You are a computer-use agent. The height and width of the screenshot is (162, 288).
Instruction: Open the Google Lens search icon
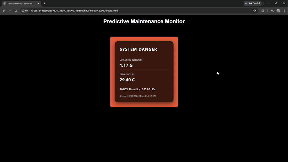point(263,11)
